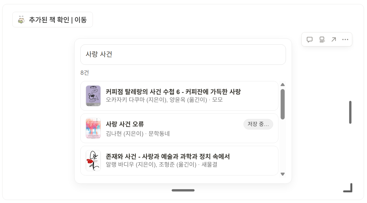Click the corner resize handle icon

[x=348, y=188]
